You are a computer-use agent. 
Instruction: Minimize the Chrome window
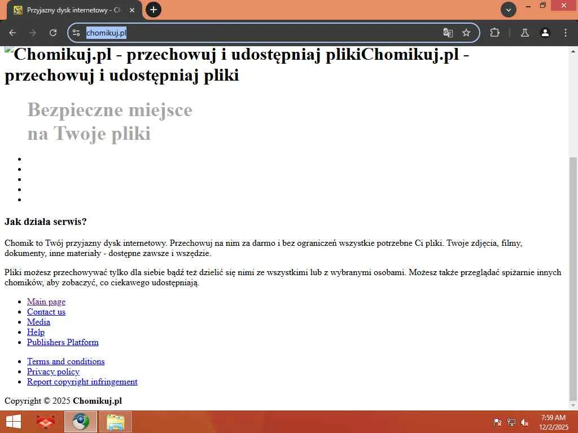tap(528, 6)
